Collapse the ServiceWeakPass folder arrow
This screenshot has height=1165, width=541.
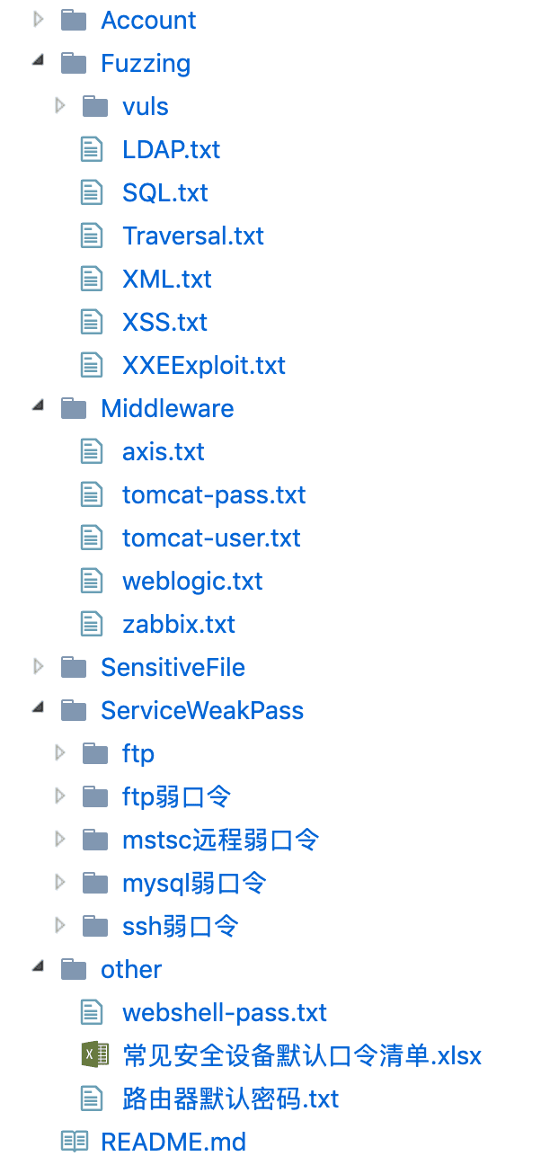[38, 709]
